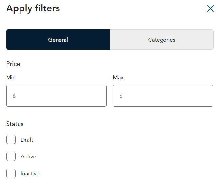Click the Active label text
The width and height of the screenshot is (222, 187).
(x=28, y=156)
